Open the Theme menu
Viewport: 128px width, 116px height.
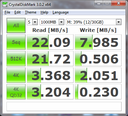pyautogui.click(x=31, y=12)
